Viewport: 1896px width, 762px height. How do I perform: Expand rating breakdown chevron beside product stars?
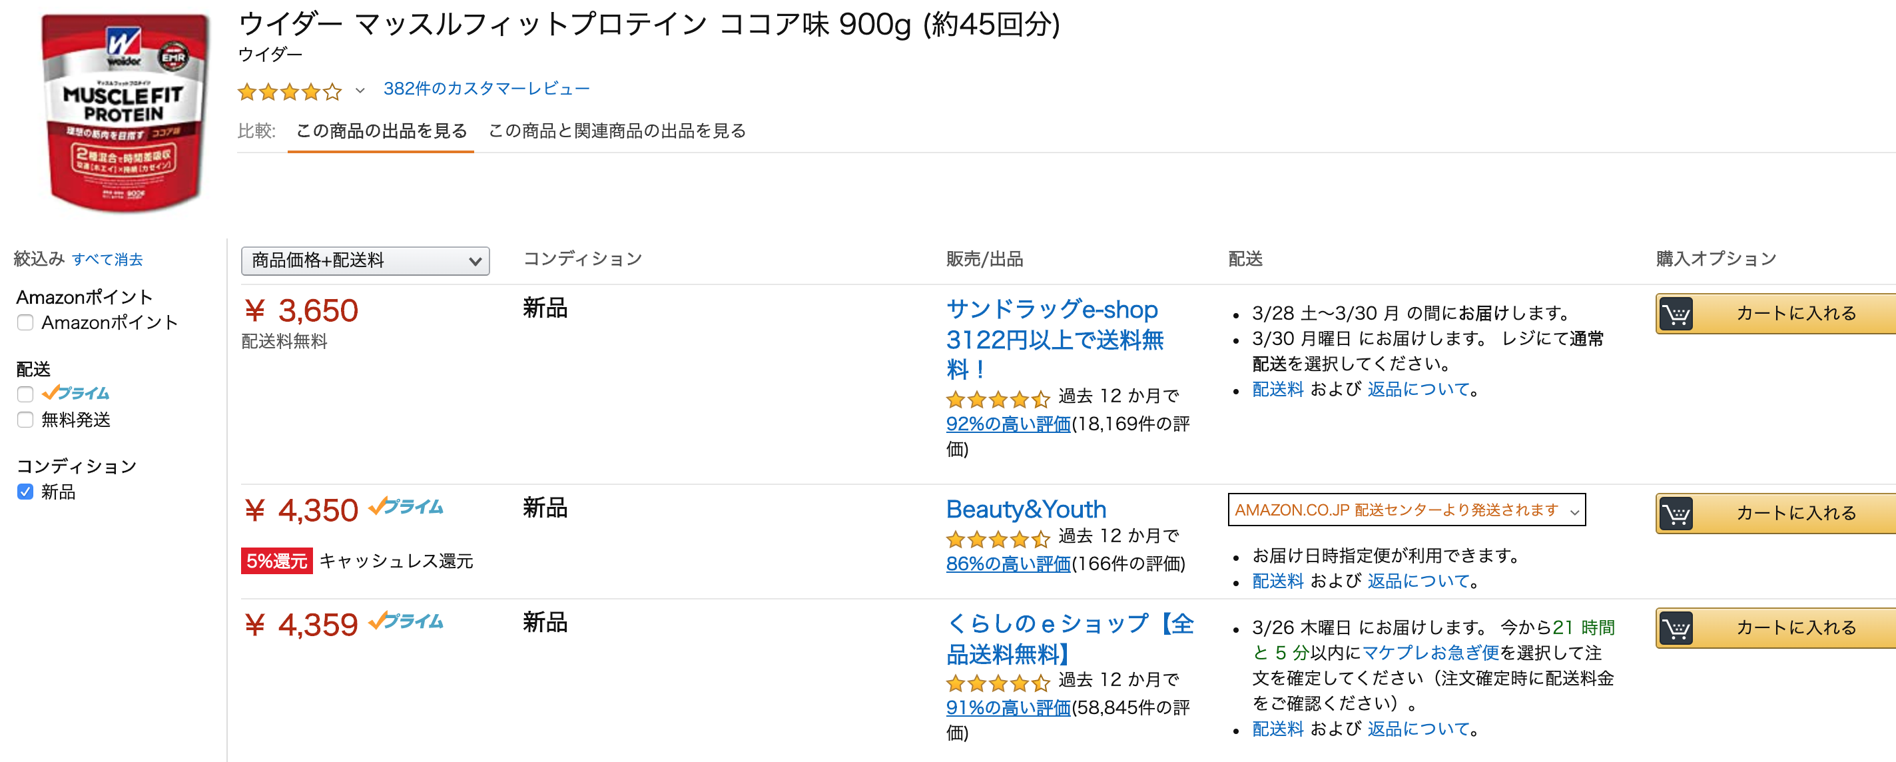coord(360,91)
